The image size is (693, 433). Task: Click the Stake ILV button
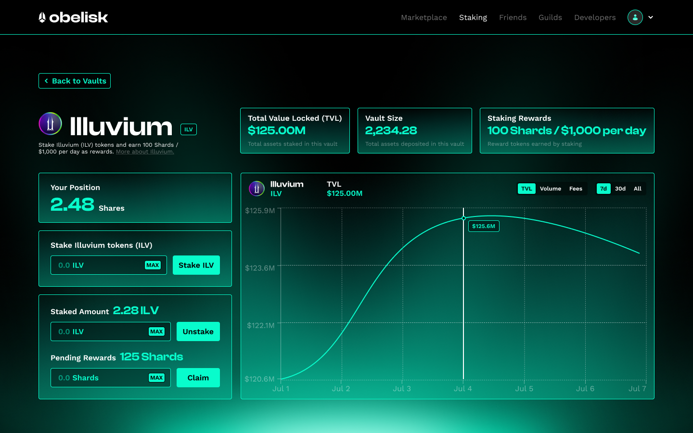pos(196,265)
